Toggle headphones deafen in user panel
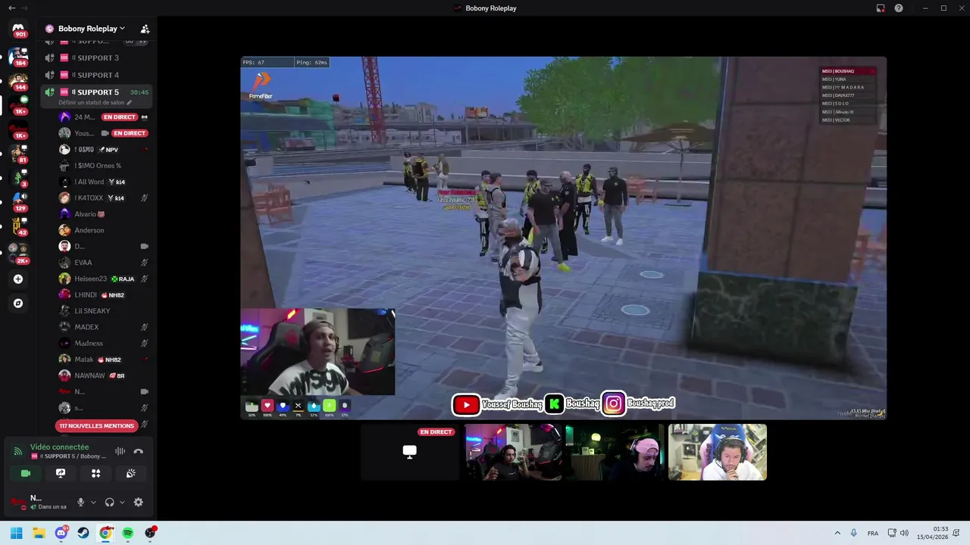This screenshot has width=970, height=545. click(110, 502)
